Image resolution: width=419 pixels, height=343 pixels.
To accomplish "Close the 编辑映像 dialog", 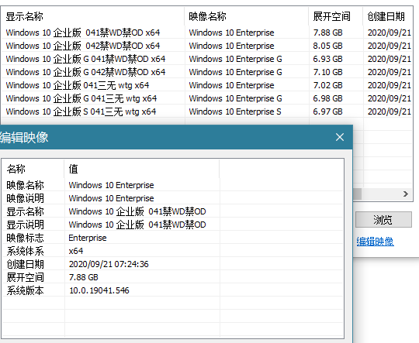I will [x=340, y=137].
